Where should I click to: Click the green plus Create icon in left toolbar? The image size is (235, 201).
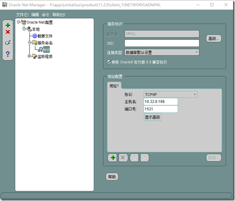click(7, 25)
